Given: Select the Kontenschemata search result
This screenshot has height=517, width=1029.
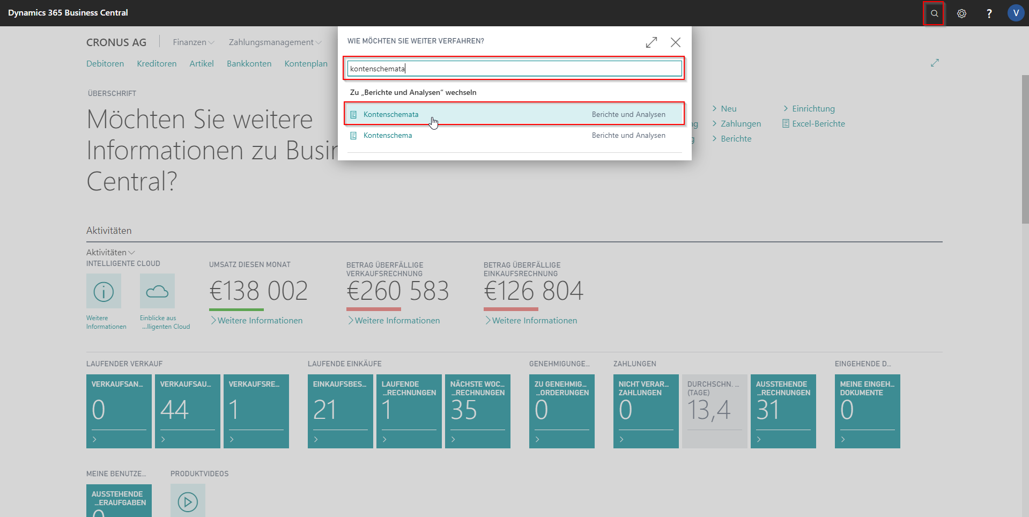Looking at the screenshot, I should (514, 114).
